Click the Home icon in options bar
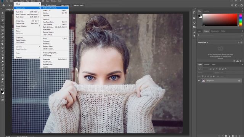Screen dimensions: 244x137 (x=3, y=5)
